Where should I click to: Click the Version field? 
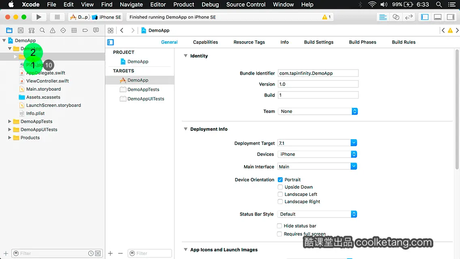coord(318,84)
